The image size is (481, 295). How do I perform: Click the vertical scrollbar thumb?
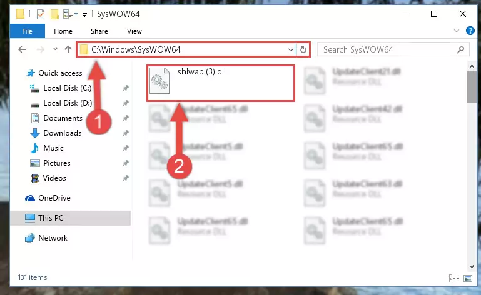472,87
